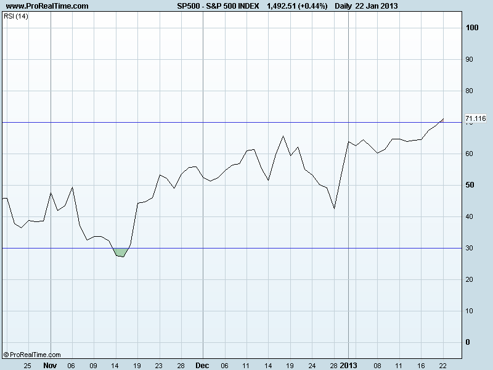Image resolution: width=493 pixels, height=370 pixels.
Task: Click the 30 level on the y-axis
Action: (469, 248)
